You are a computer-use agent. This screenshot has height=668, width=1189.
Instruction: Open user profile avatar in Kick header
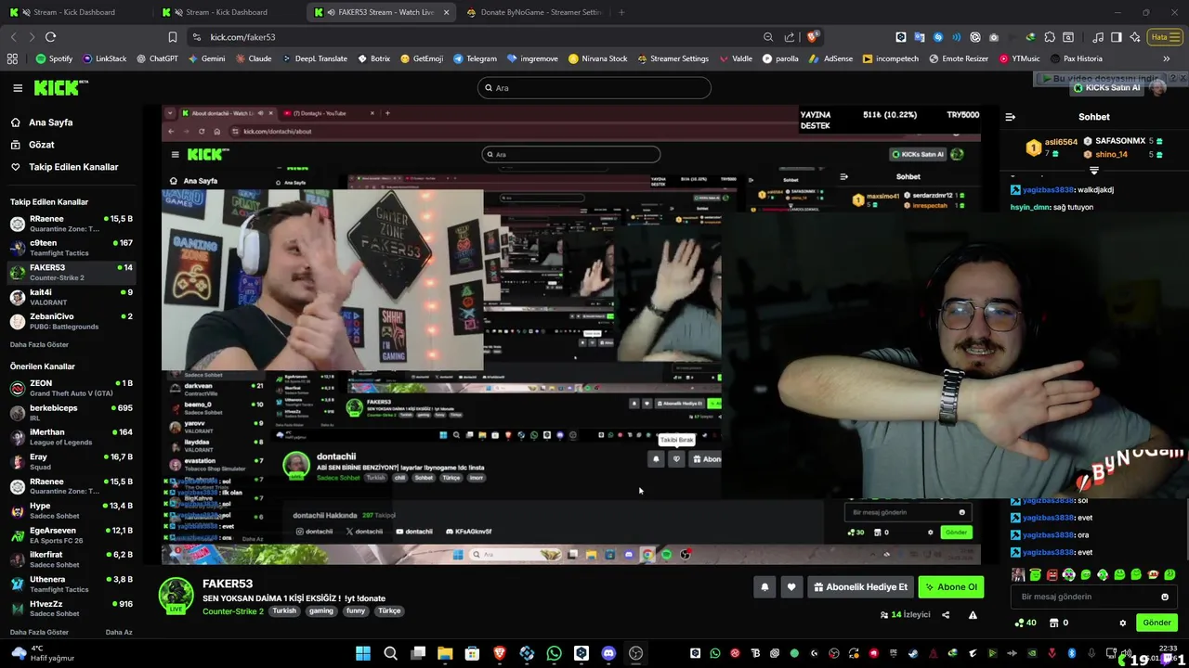1157,88
